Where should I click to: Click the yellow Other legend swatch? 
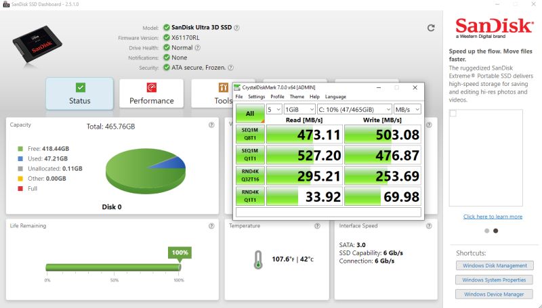(x=20, y=179)
